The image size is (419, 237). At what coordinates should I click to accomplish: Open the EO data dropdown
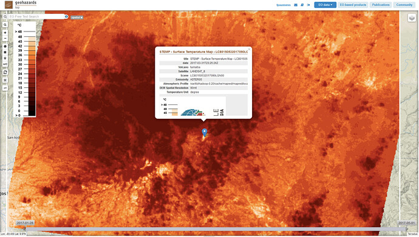[x=325, y=5]
